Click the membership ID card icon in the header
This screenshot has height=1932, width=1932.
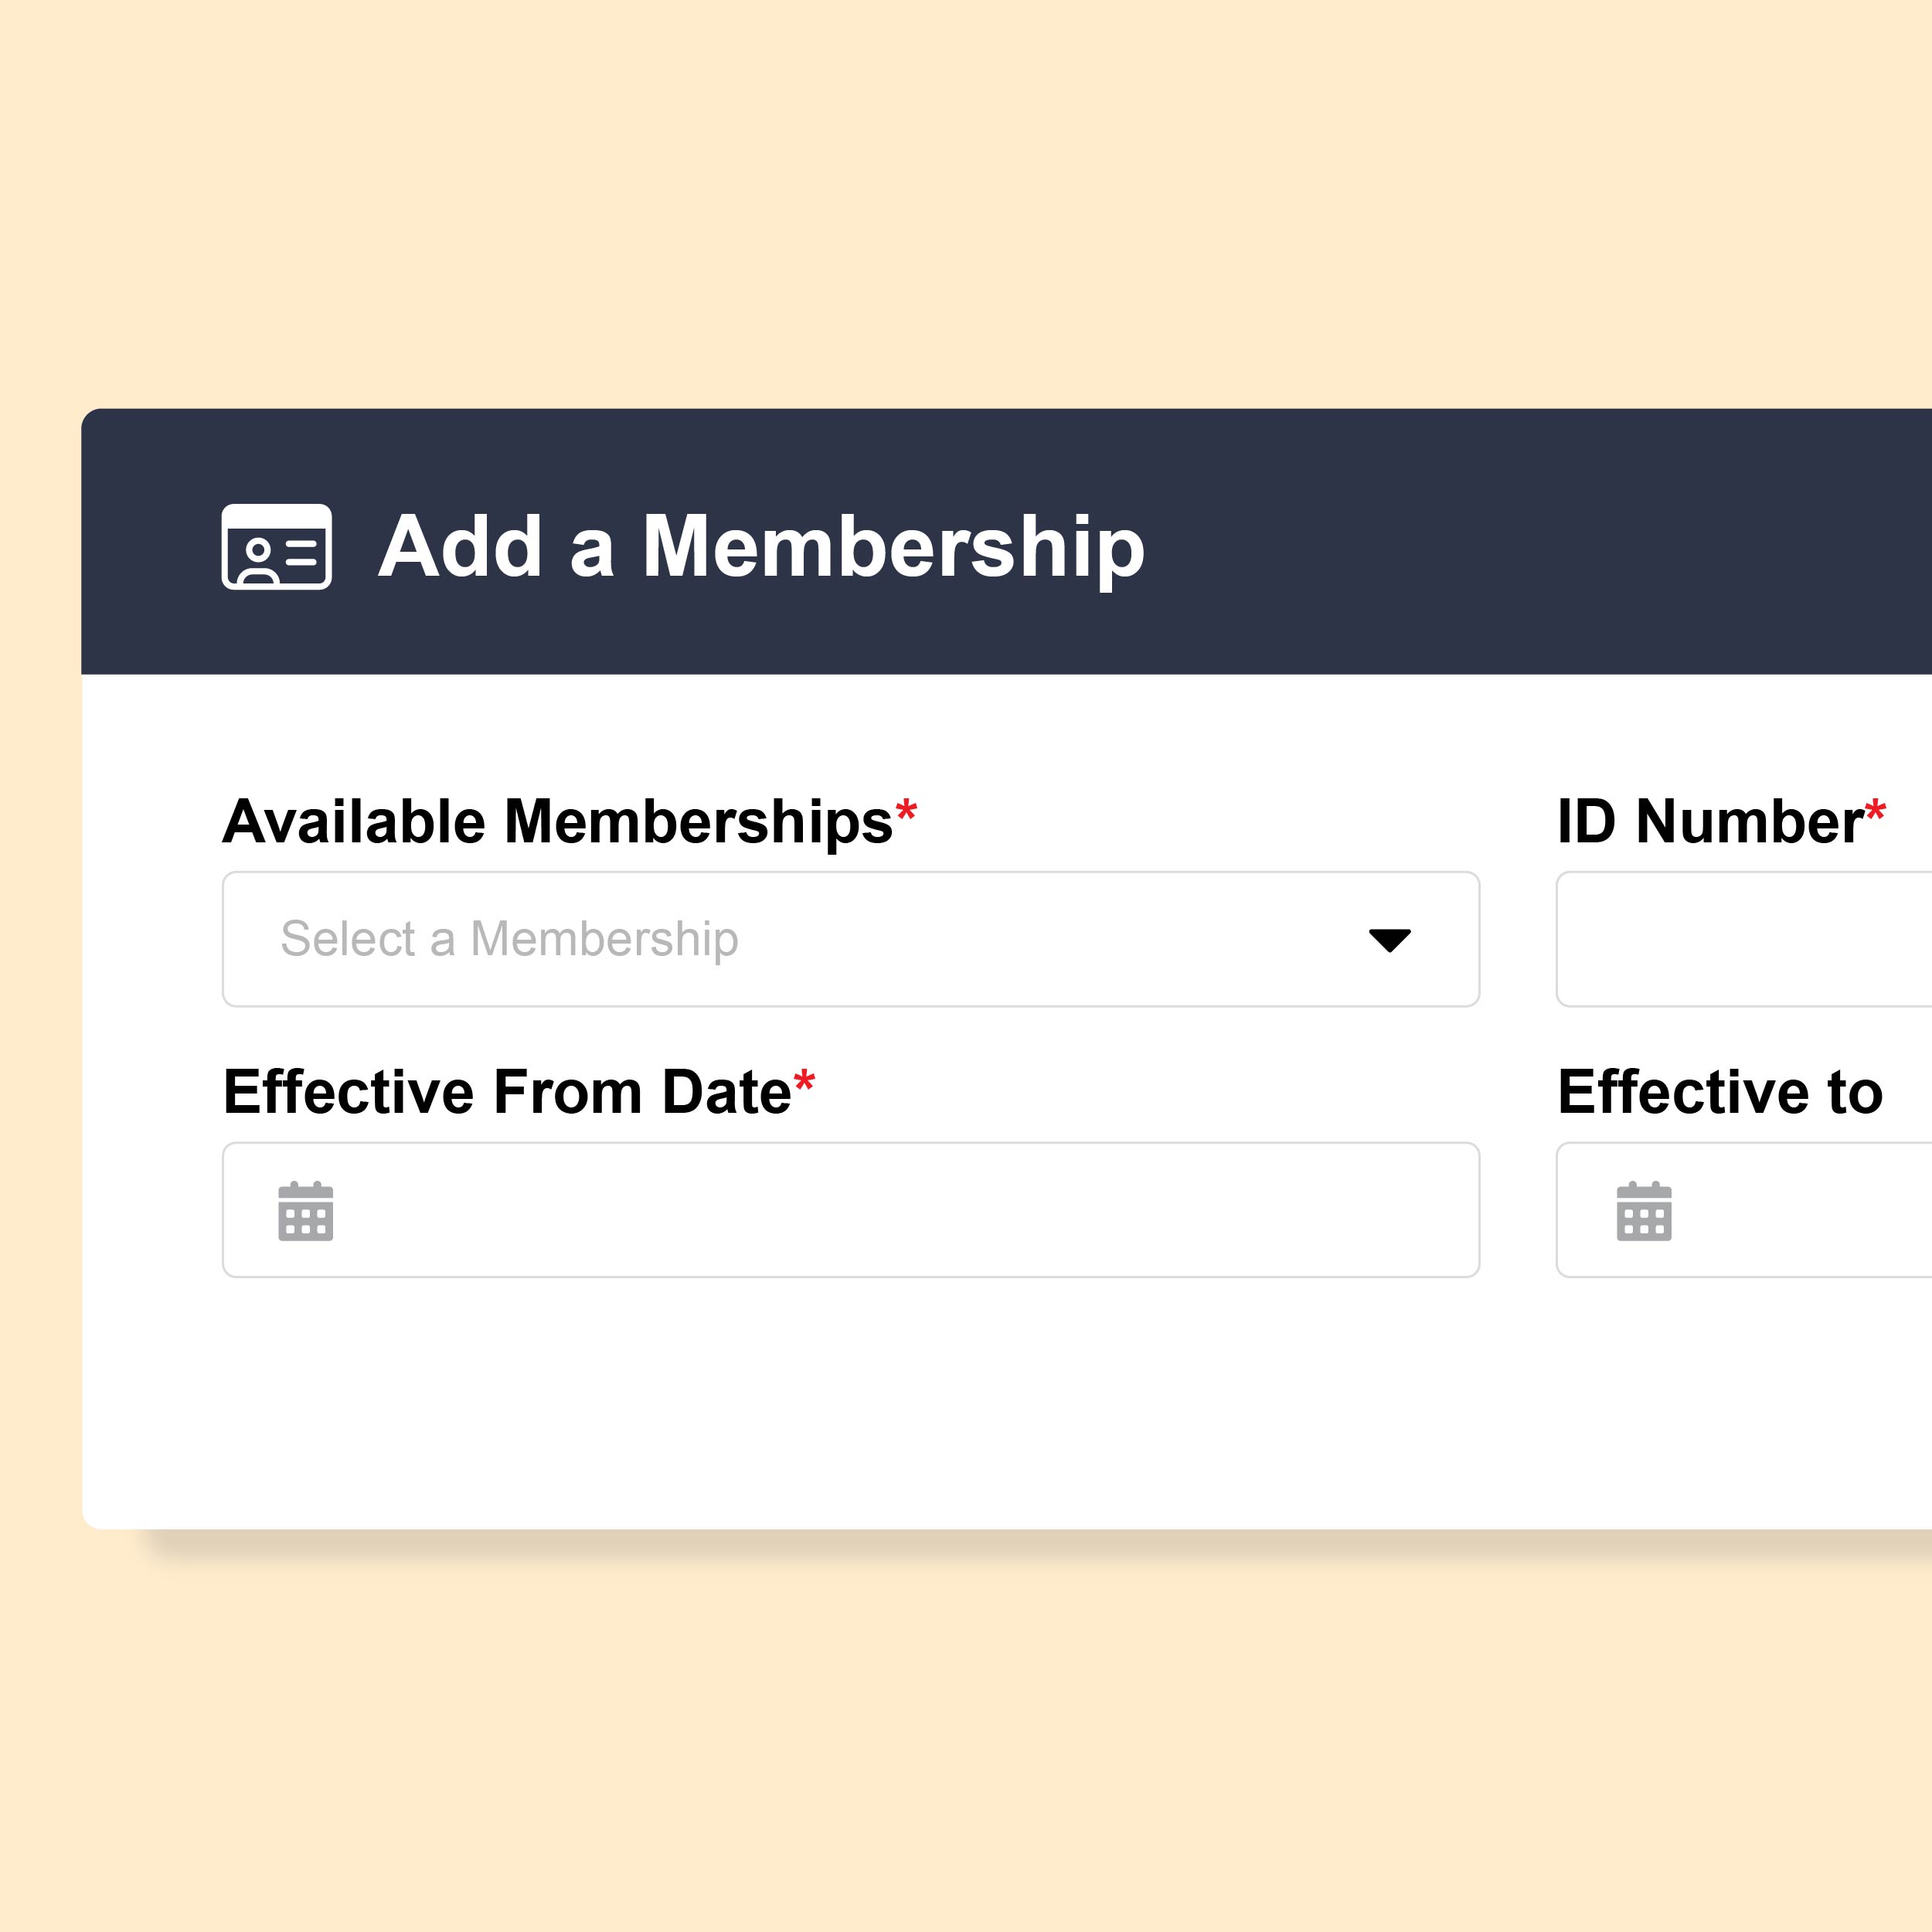[x=276, y=546]
